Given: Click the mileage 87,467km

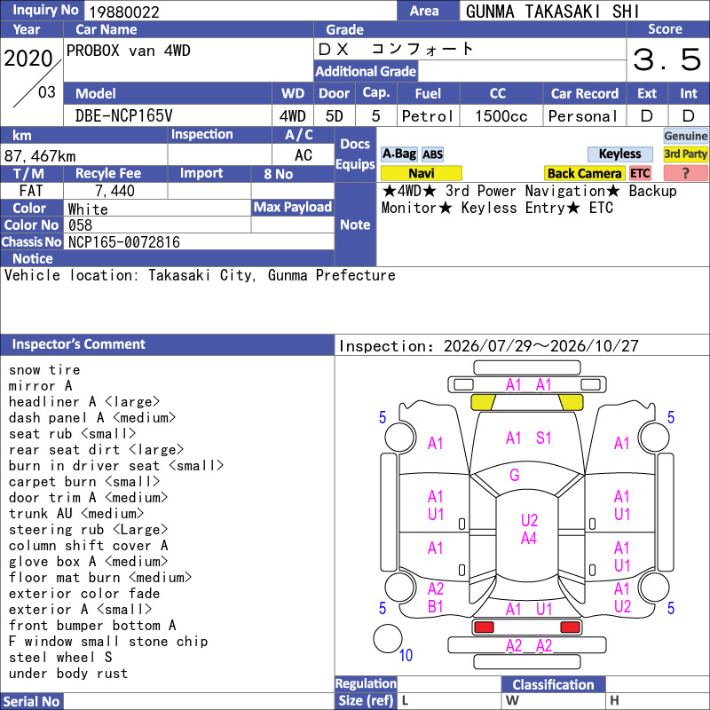Looking at the screenshot, I should click(40, 156).
